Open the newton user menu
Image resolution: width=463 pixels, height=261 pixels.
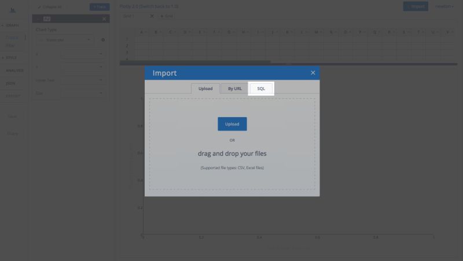pyautogui.click(x=444, y=6)
